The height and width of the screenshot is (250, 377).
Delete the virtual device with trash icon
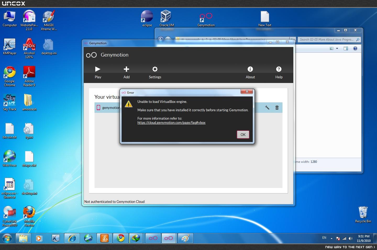277,108
